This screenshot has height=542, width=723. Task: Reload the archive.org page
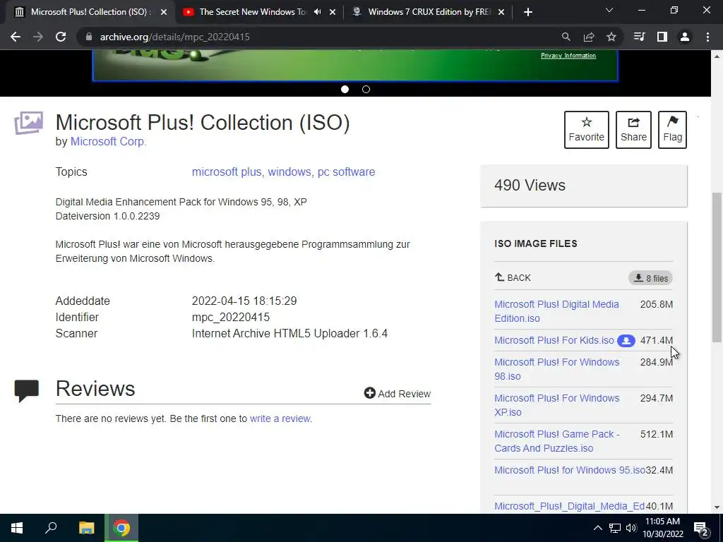(x=61, y=37)
